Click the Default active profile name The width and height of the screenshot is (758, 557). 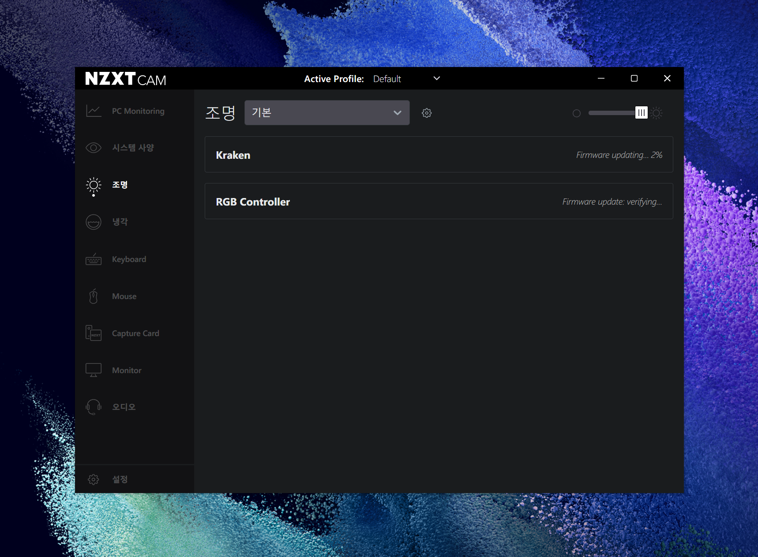387,79
